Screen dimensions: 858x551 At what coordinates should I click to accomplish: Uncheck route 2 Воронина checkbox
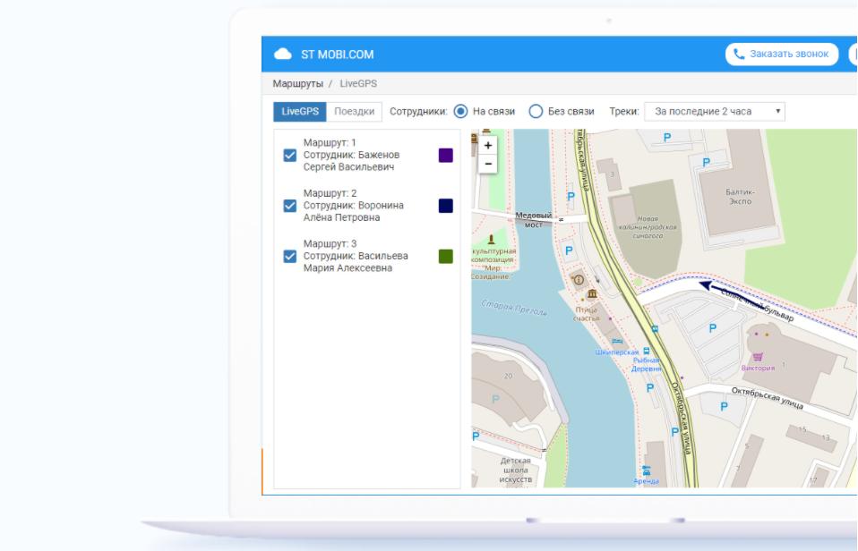pyautogui.click(x=290, y=206)
